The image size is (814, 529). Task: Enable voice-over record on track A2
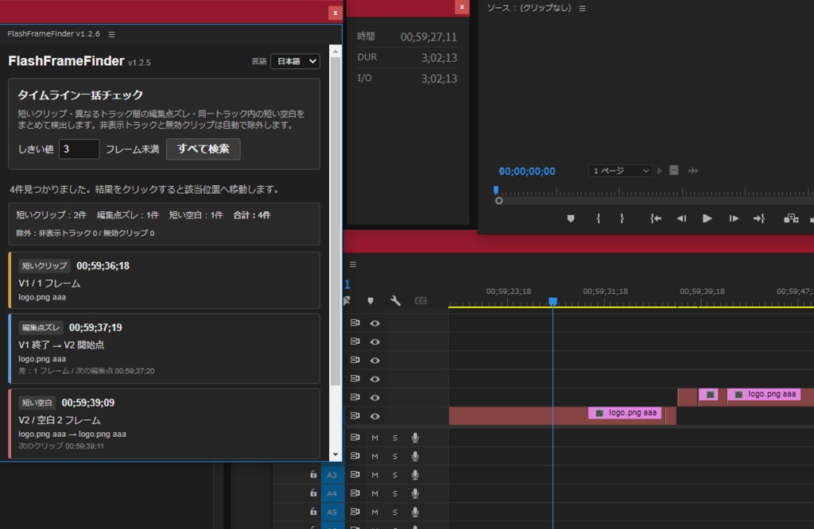415,457
